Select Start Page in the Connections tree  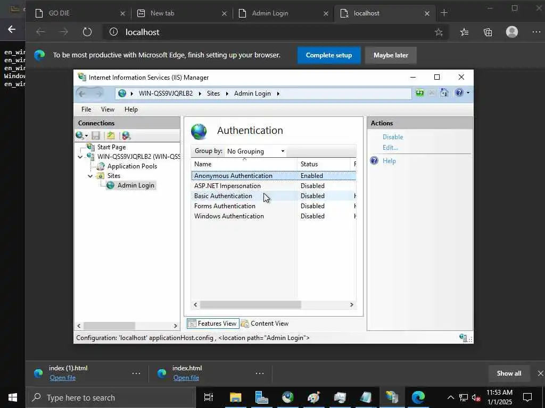(x=111, y=147)
